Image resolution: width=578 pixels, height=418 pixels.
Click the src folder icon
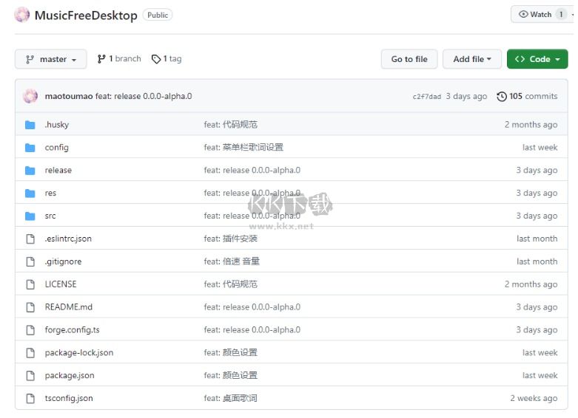(30, 216)
